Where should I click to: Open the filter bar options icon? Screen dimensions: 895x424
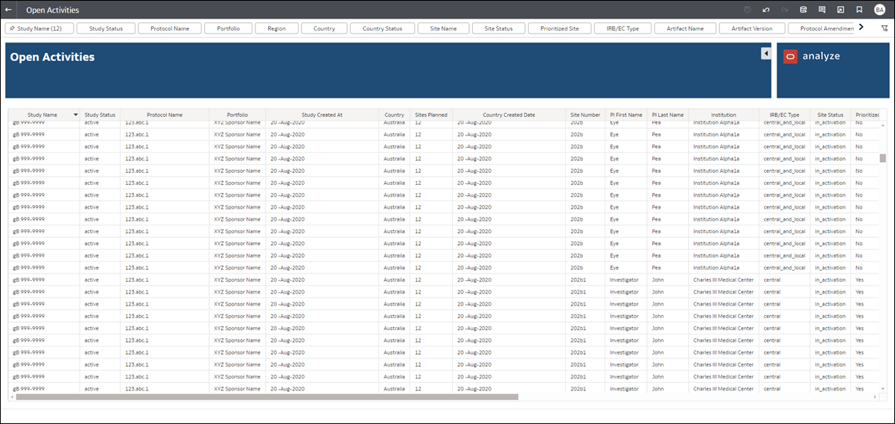[x=885, y=28]
